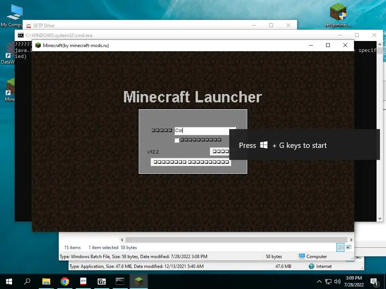Switch to cmd window on taskbar
The image size is (386, 289).
pyautogui.click(x=120, y=281)
